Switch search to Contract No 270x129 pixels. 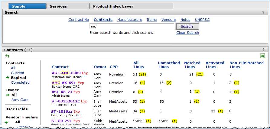79,20
